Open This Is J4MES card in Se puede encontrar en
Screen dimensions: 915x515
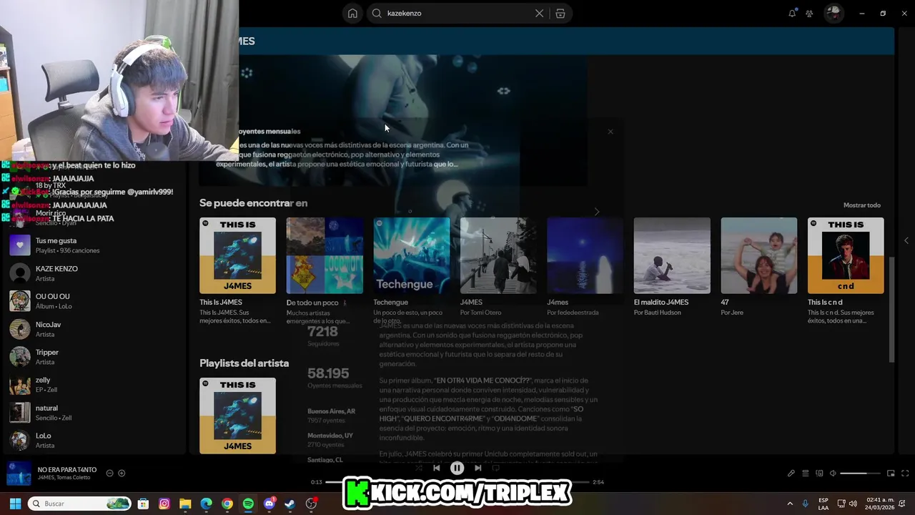pos(237,271)
